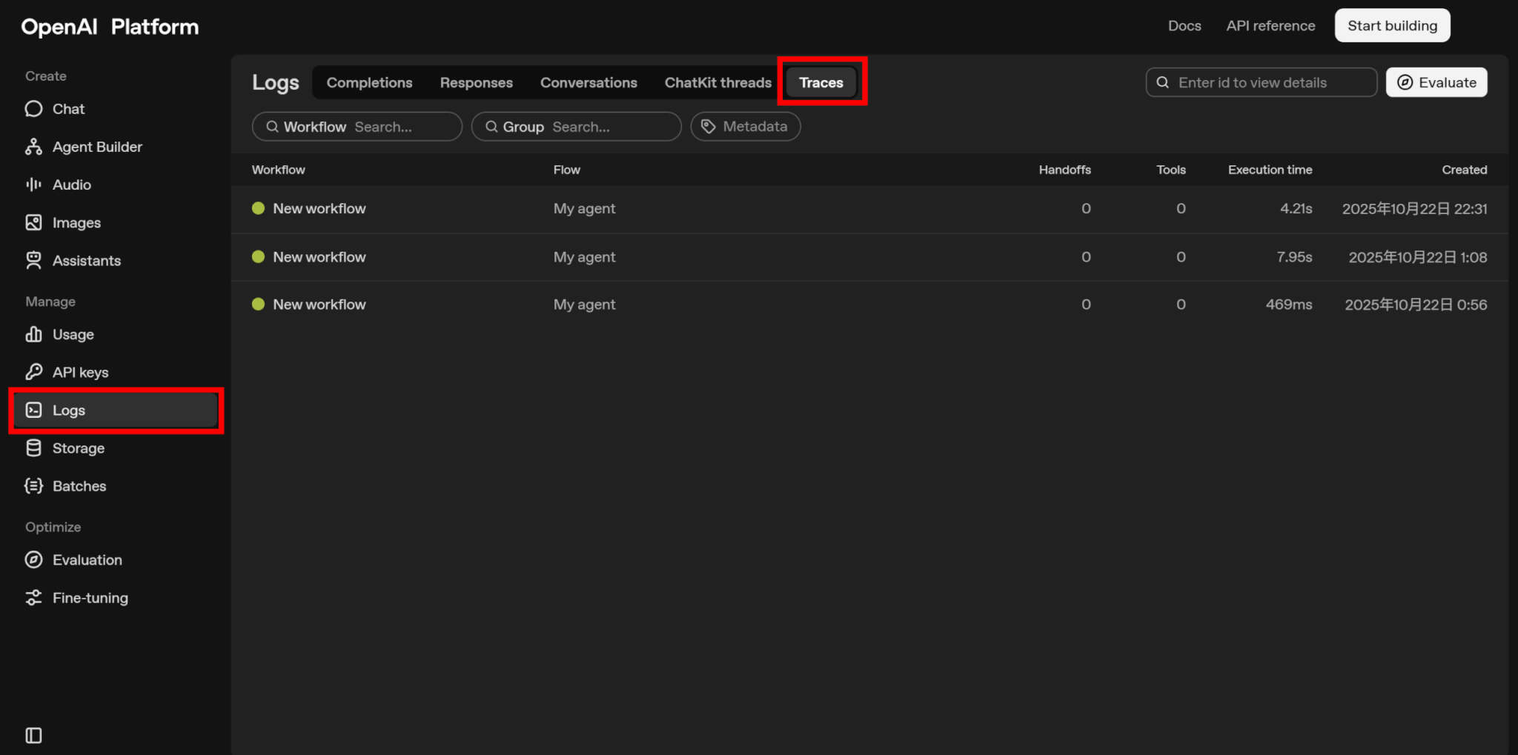This screenshot has width=1518, height=755.
Task: Click the Evaluate button
Action: [1436, 82]
